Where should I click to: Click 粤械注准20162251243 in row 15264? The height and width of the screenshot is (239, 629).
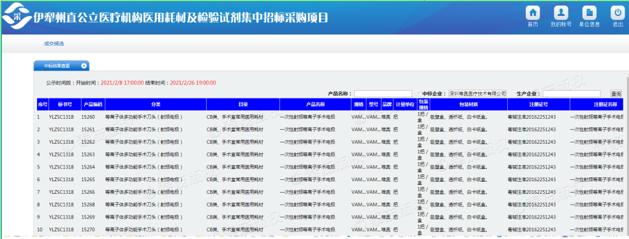click(x=532, y=167)
